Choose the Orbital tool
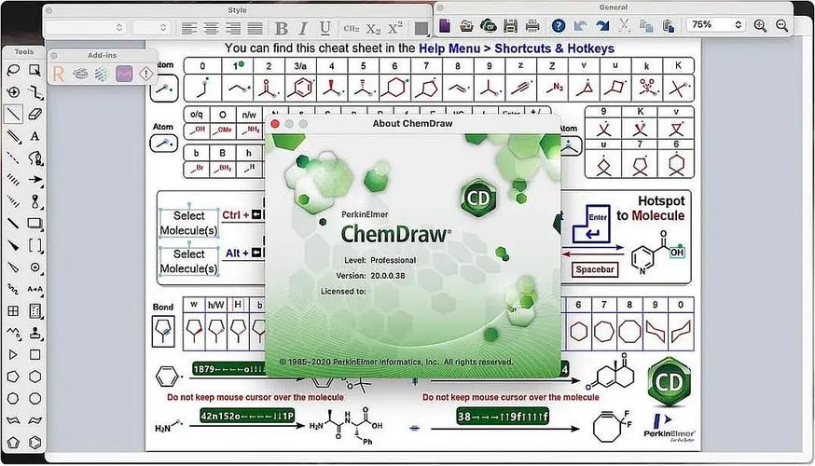The image size is (815, 466). (35, 201)
